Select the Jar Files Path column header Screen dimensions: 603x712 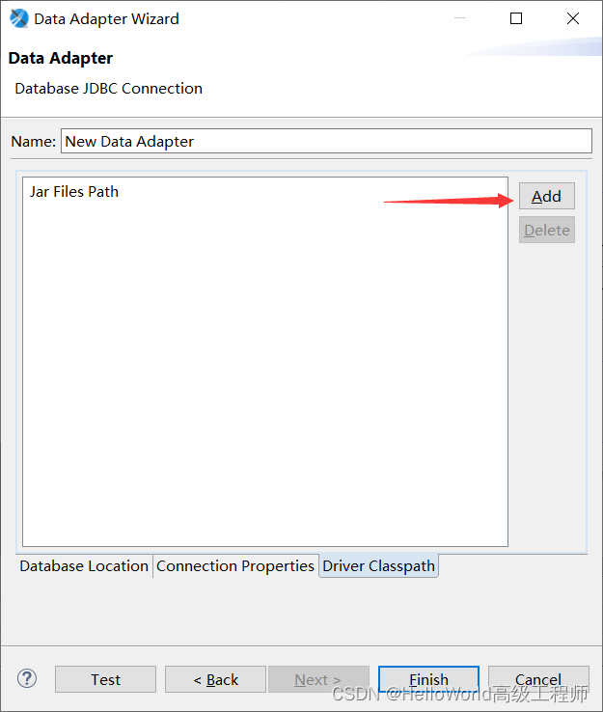74,192
